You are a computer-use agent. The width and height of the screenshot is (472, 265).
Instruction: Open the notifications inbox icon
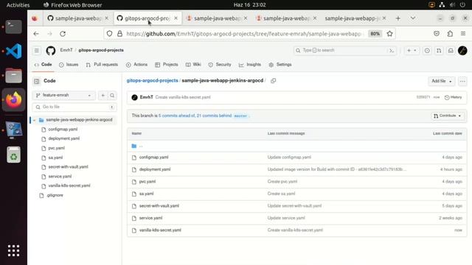(x=451, y=51)
